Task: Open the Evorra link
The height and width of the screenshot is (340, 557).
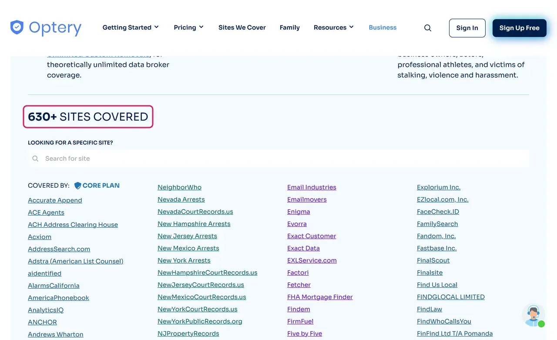Action: (x=297, y=224)
